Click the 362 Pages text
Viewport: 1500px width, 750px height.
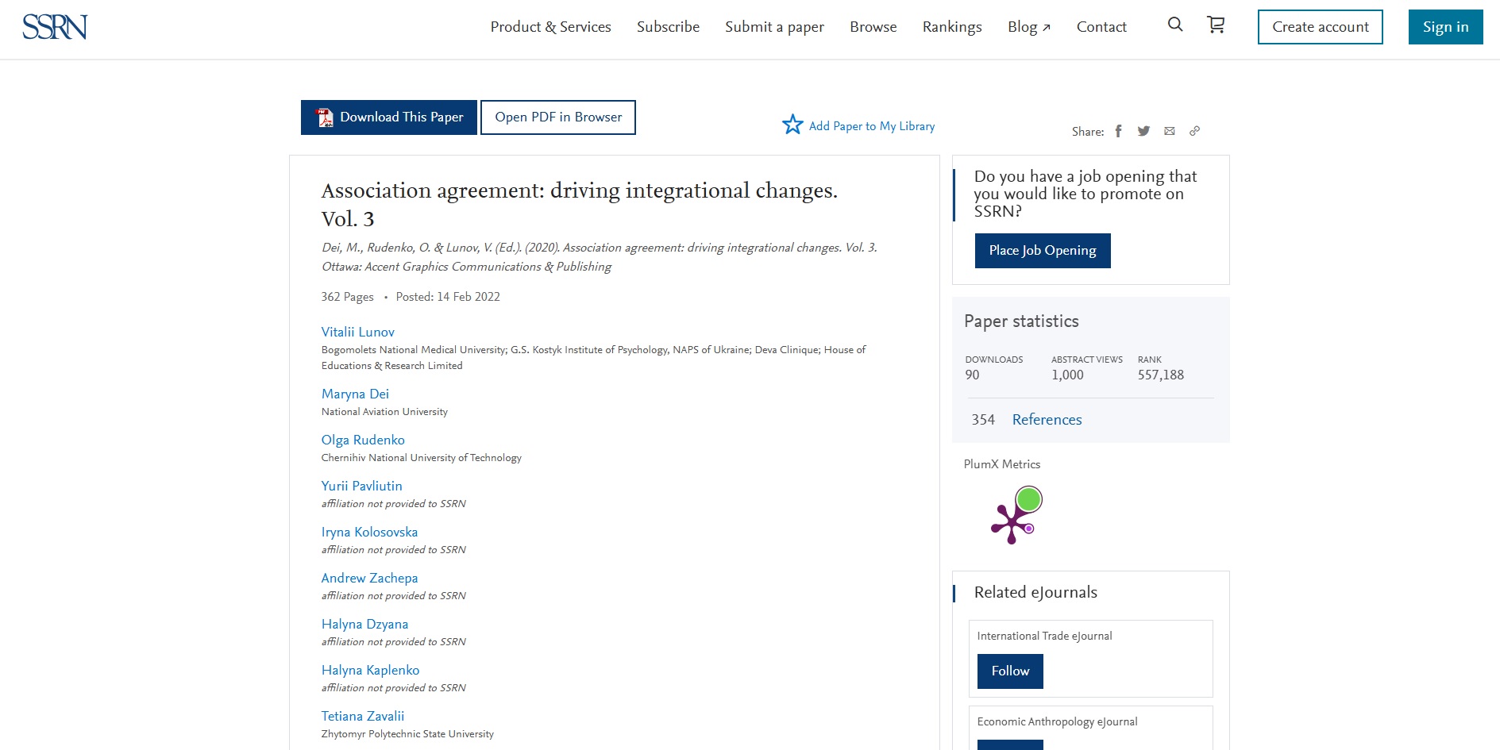click(x=347, y=297)
